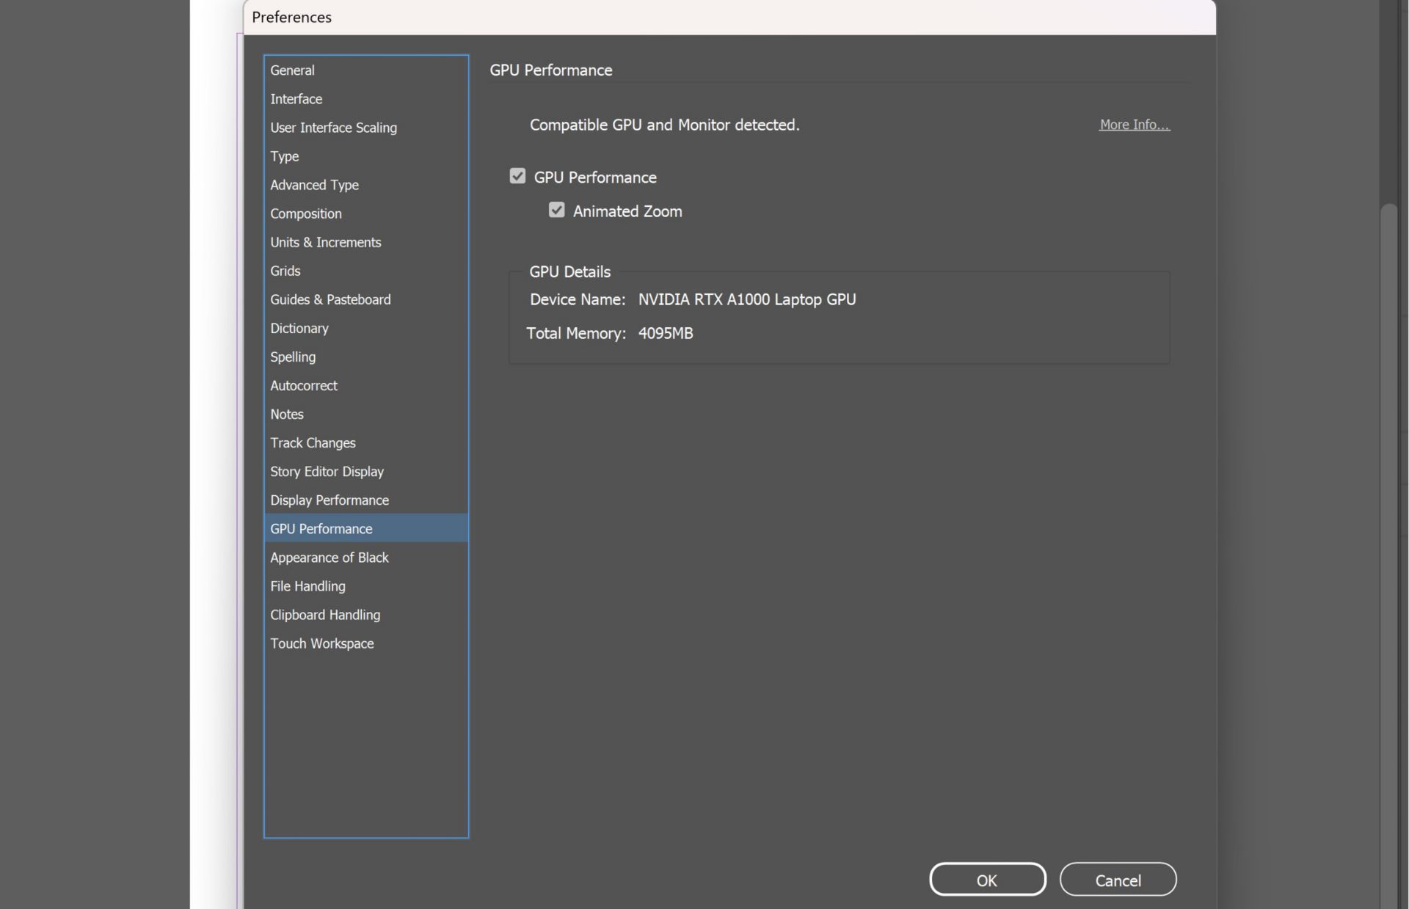Select Advanced Type settings

click(x=314, y=185)
